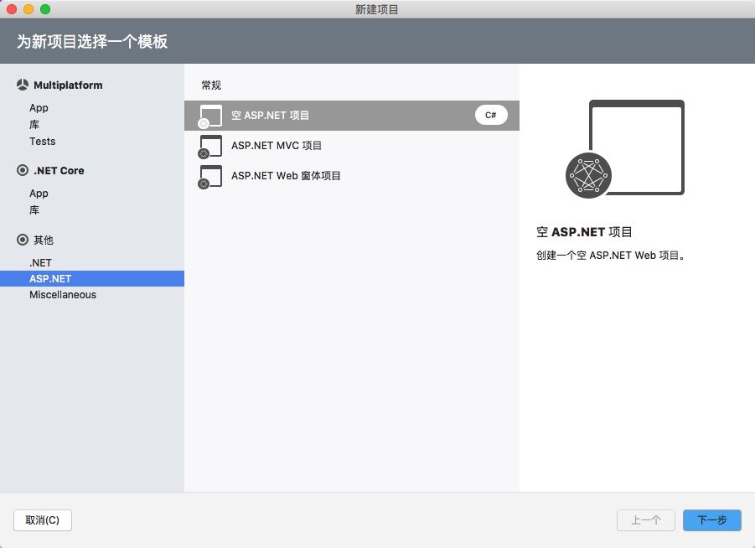Click the 其他 category icon
755x548 pixels.
click(x=22, y=240)
